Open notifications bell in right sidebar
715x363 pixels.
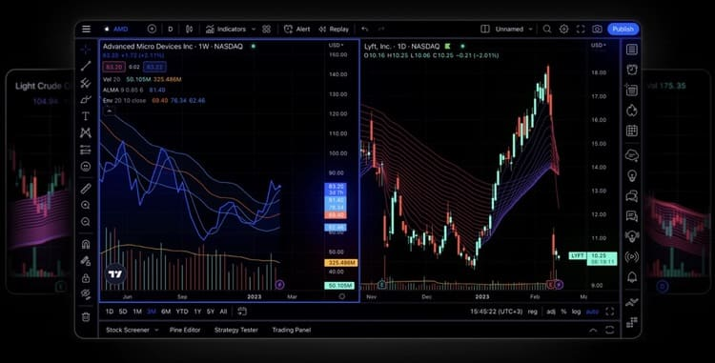click(x=631, y=277)
